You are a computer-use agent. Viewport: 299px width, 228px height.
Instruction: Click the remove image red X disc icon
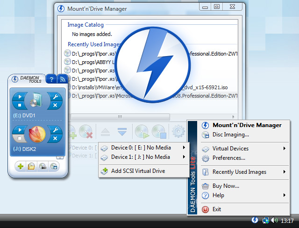click(x=86, y=131)
